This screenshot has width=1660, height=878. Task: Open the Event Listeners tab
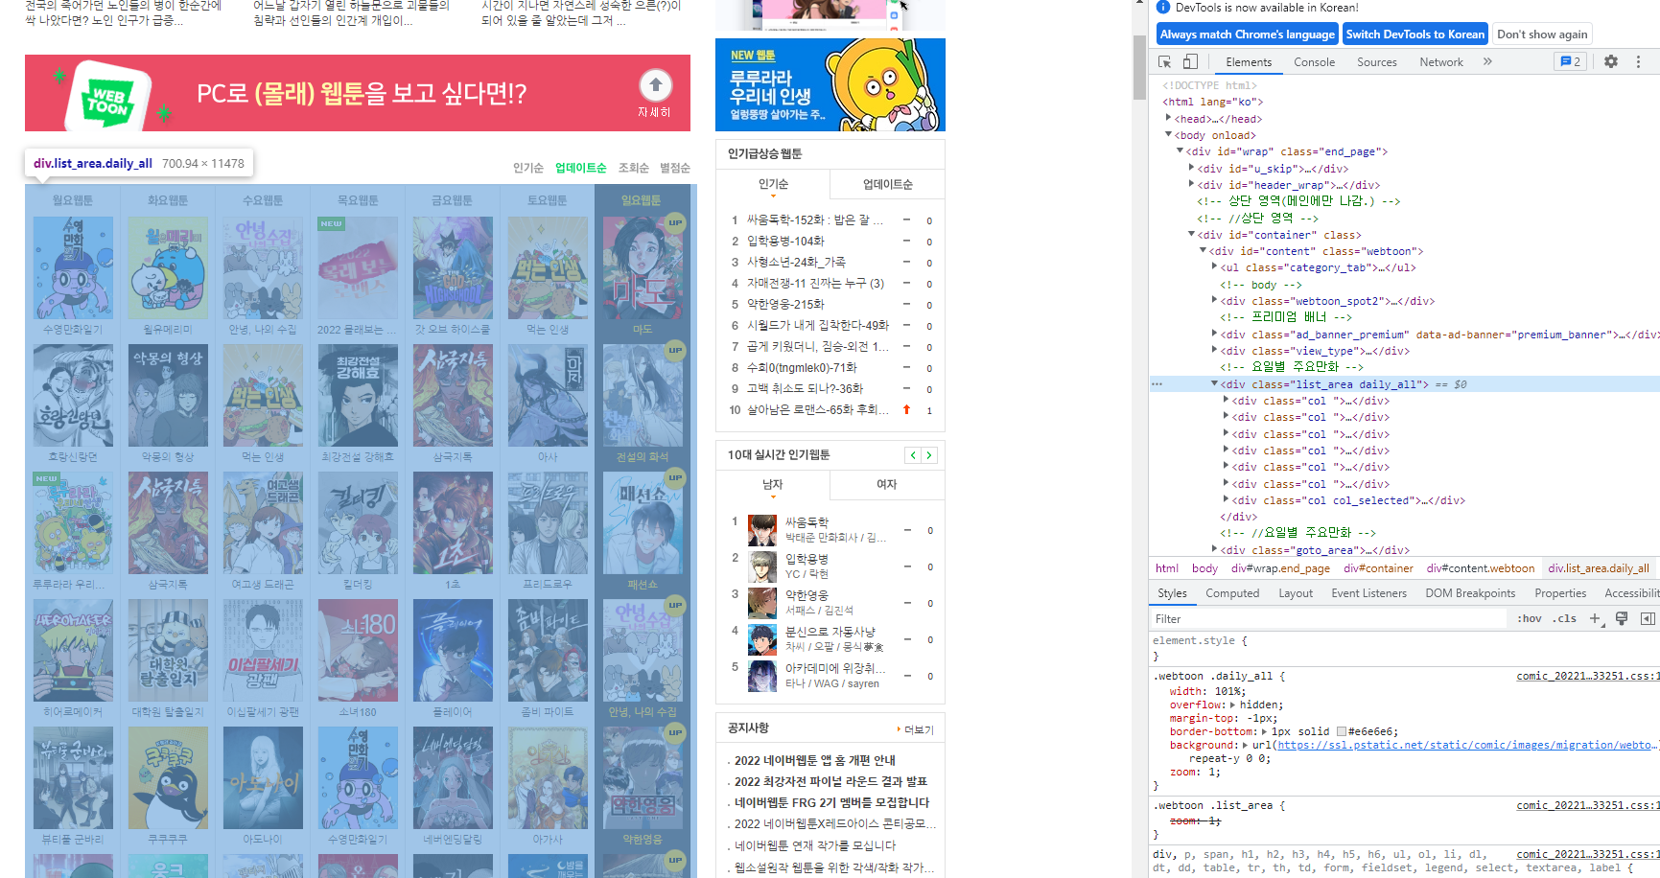[1368, 593]
